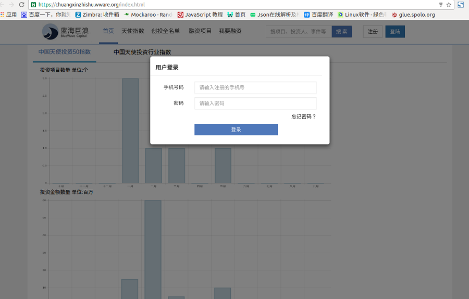Click the 蓝海巨浪 BlueWave Capital logo

(x=65, y=32)
